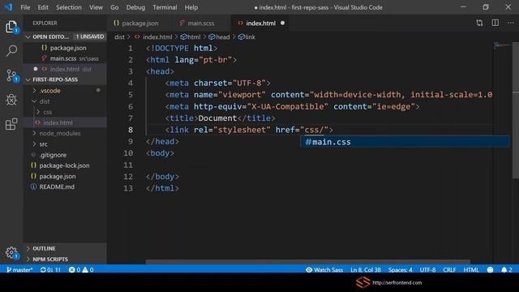The height and width of the screenshot is (292, 519).
Task: Select index.html dist in Open Editors
Action: point(65,69)
